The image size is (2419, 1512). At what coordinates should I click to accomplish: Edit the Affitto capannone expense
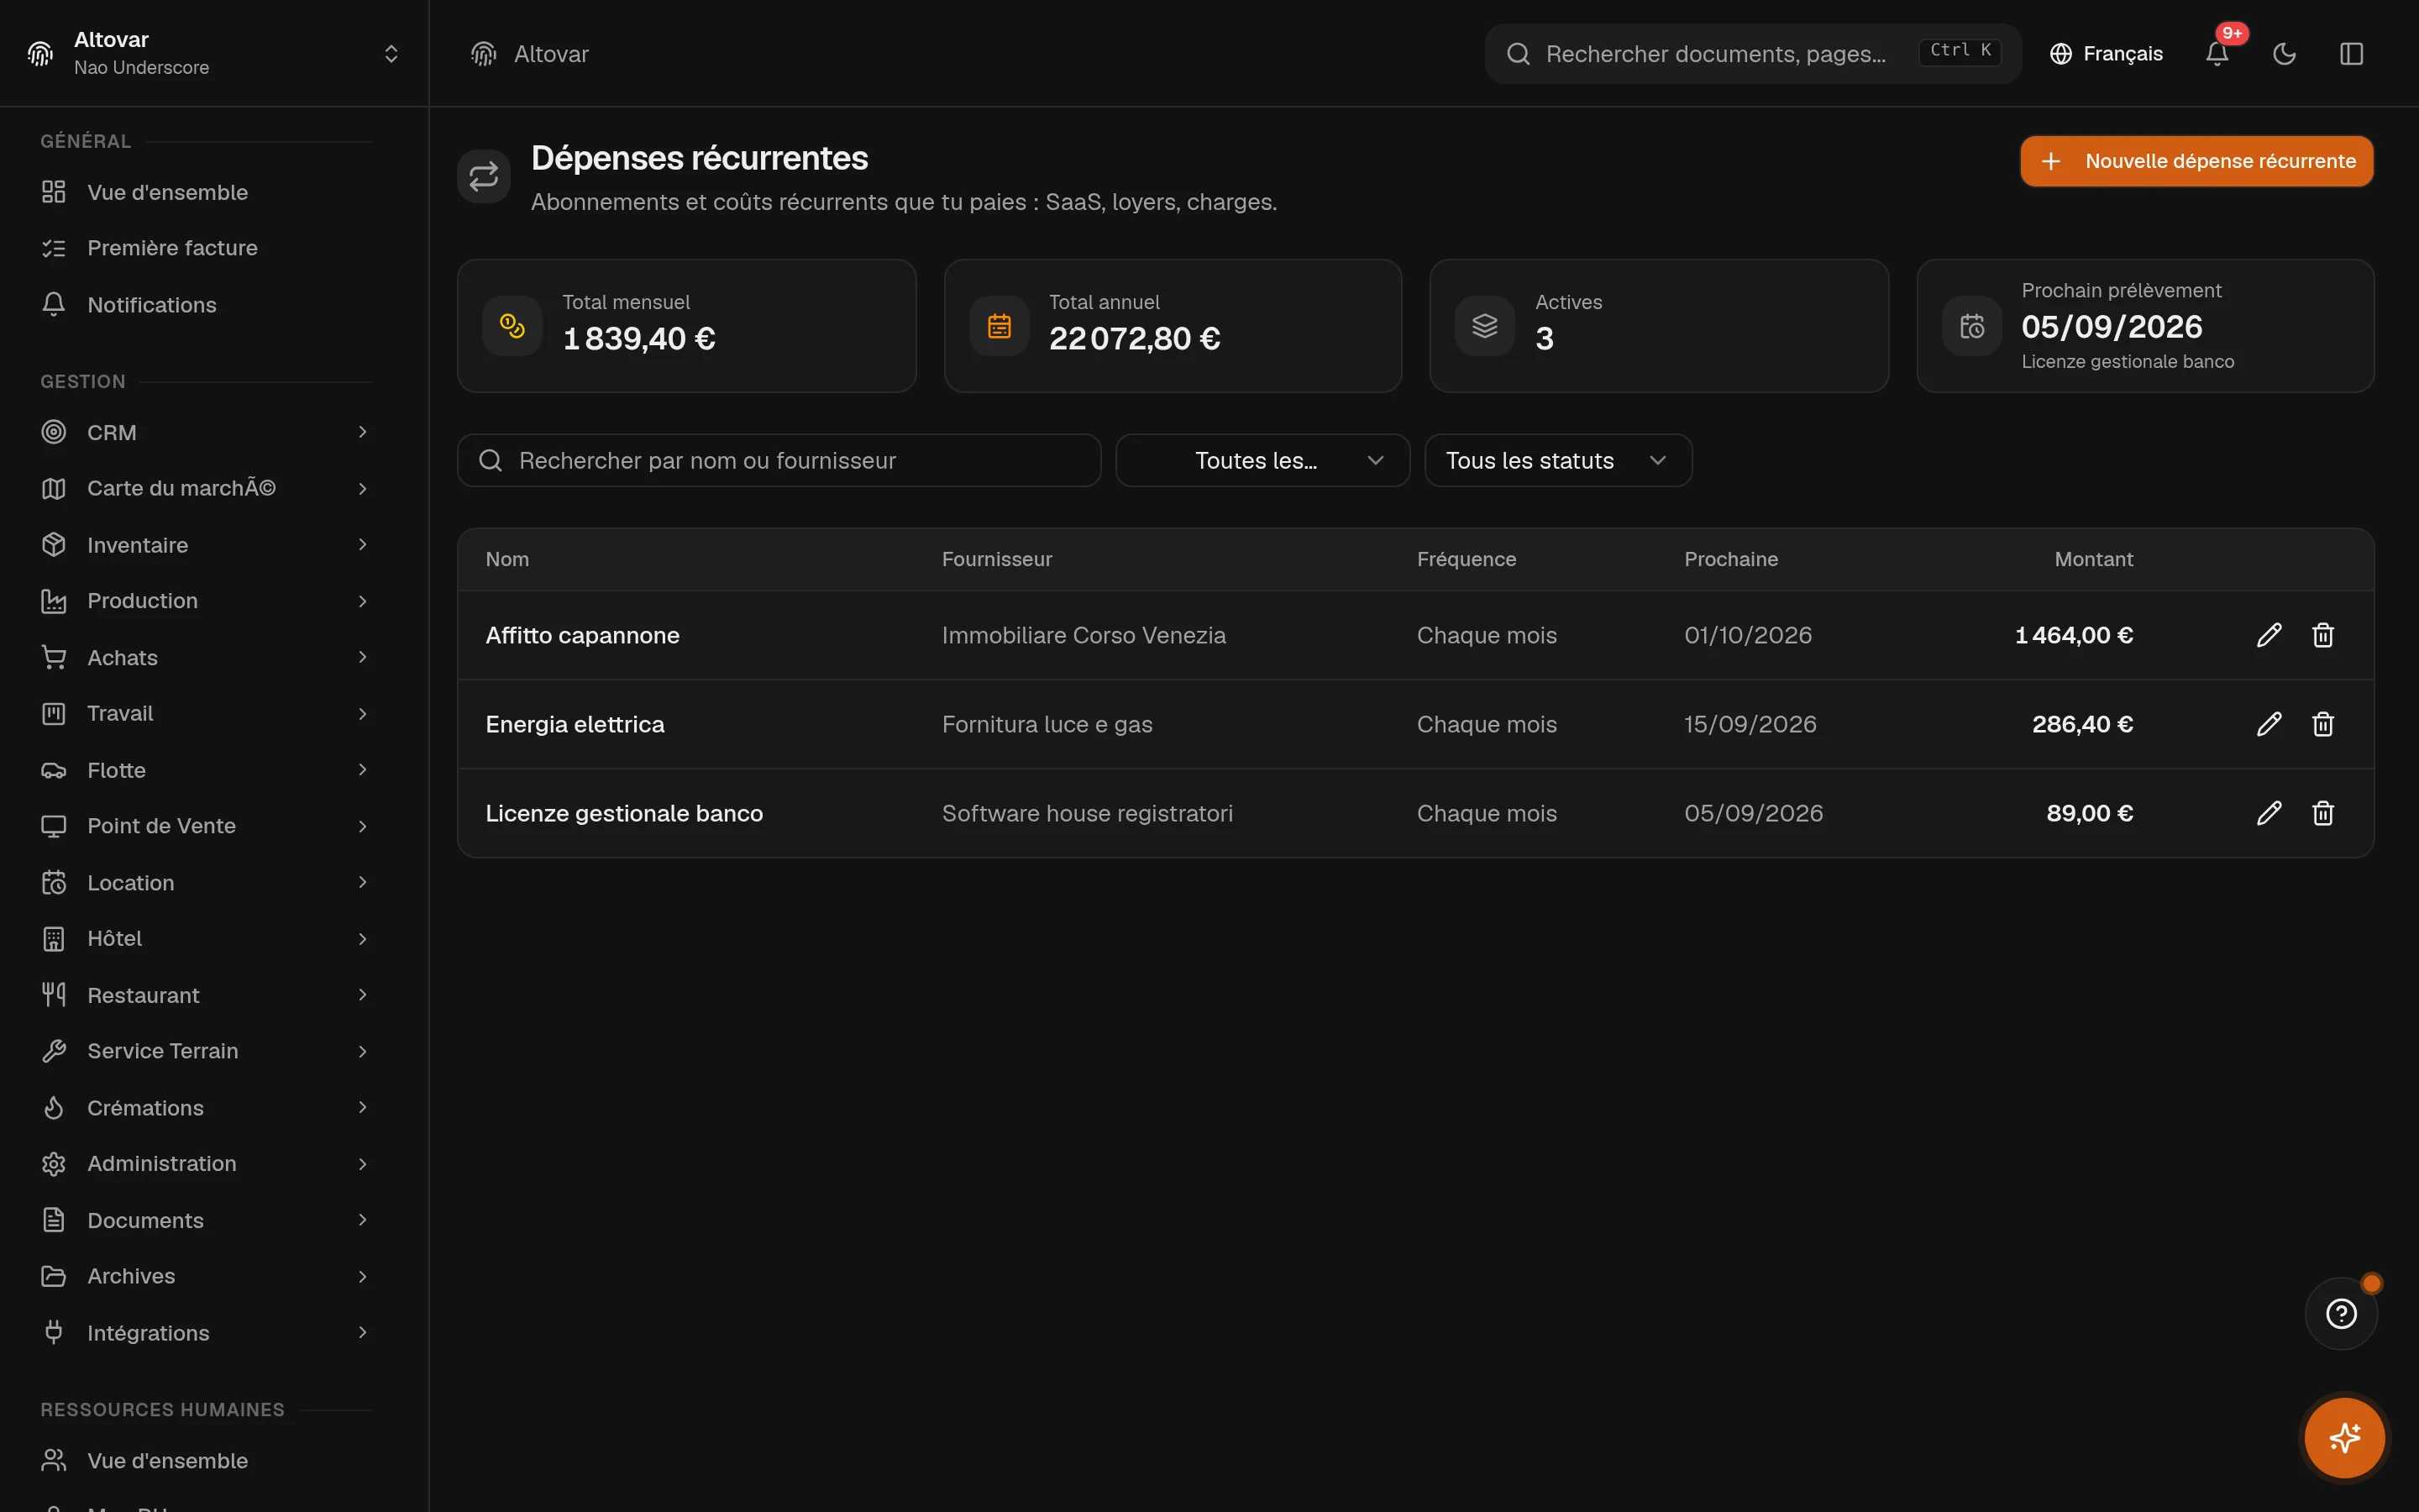2269,635
